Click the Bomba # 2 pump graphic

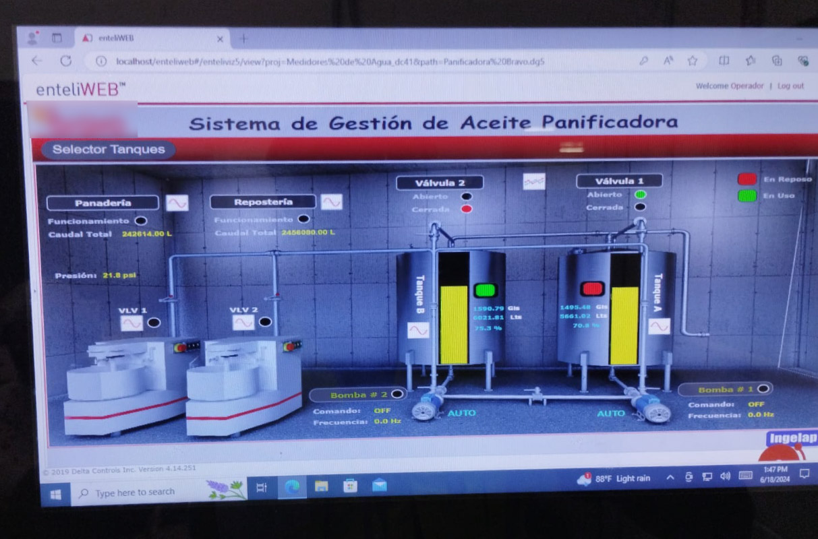pos(428,408)
